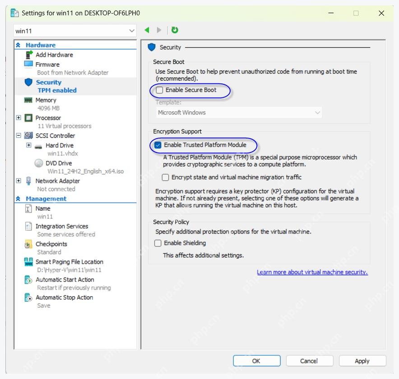Open the Memory settings item
399x379 pixels.
[46, 100]
